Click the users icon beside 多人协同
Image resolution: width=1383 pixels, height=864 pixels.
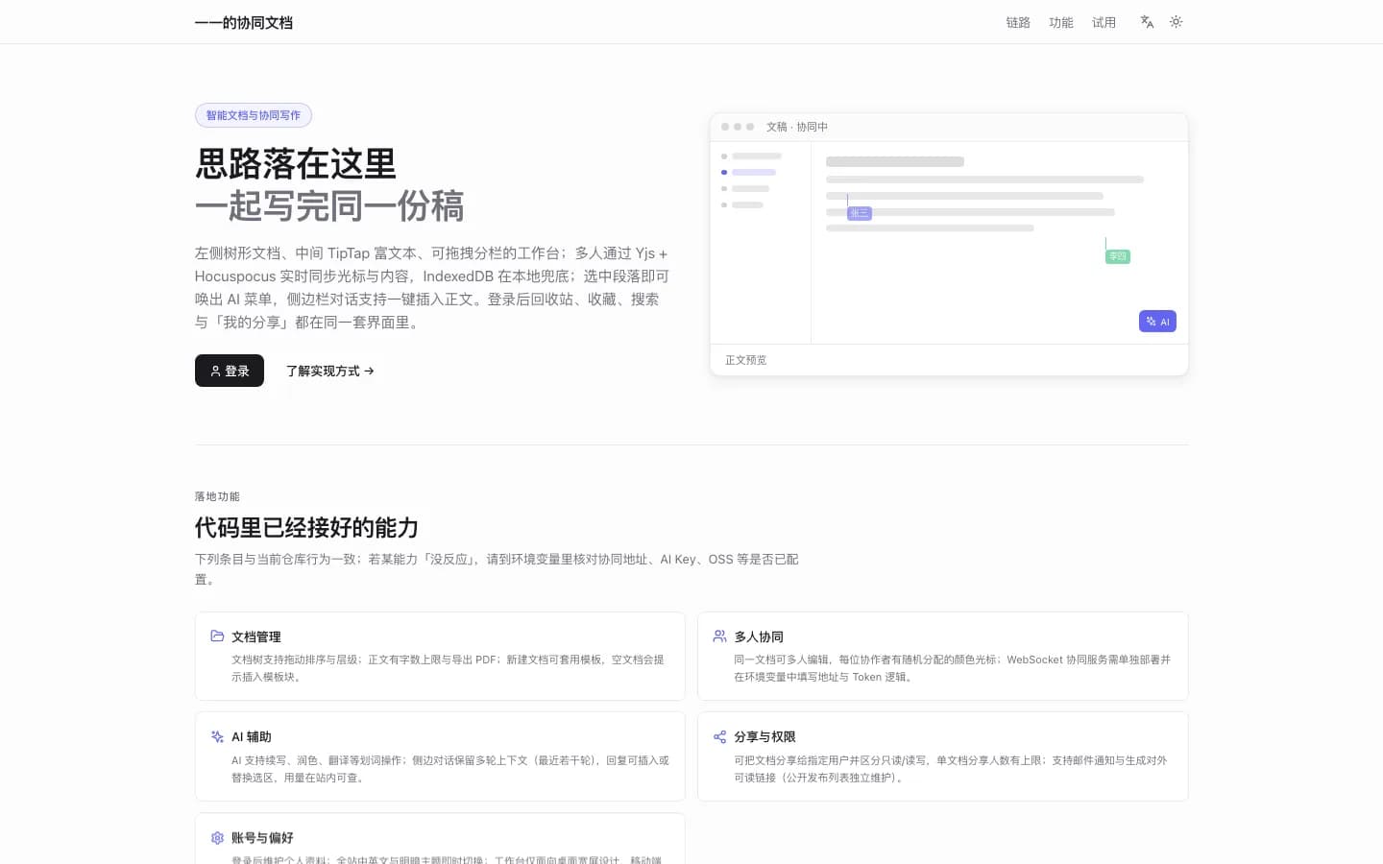[x=719, y=636]
